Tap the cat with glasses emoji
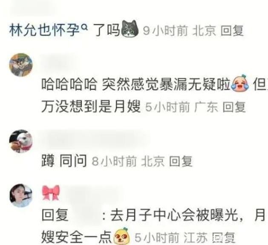This screenshot has width=268, height=245. [130, 29]
